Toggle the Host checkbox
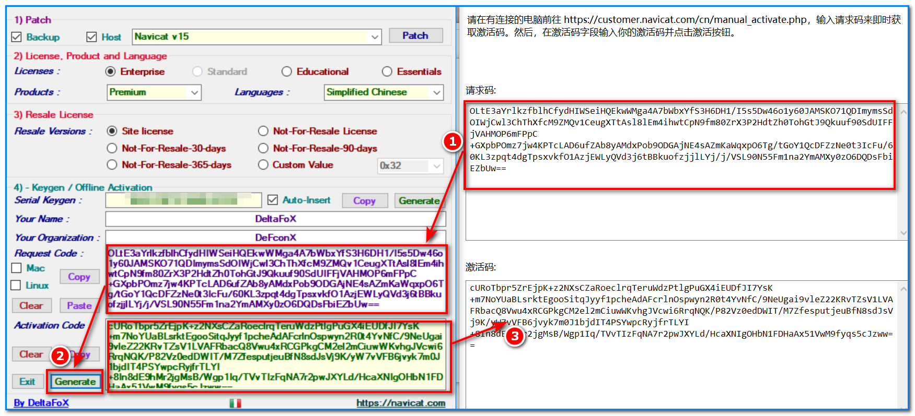 [91, 37]
